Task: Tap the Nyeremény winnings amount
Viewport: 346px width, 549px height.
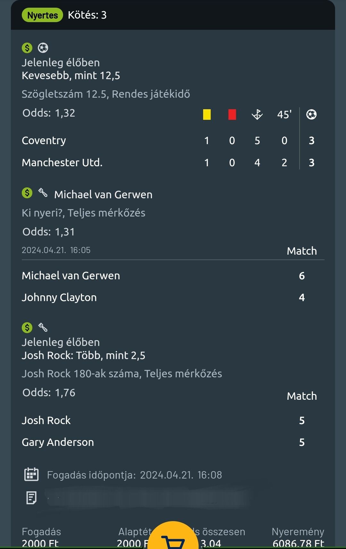Action: 298,543
